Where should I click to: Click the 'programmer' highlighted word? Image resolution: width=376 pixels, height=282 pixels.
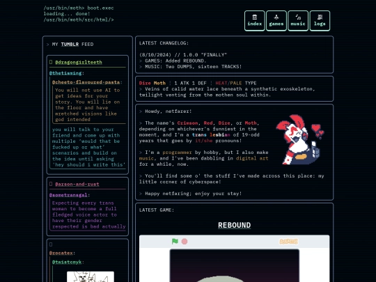(x=178, y=152)
